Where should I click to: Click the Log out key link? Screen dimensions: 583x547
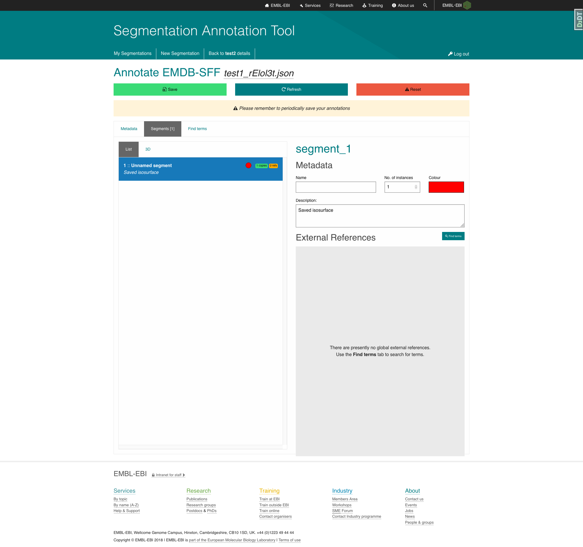pyautogui.click(x=458, y=54)
